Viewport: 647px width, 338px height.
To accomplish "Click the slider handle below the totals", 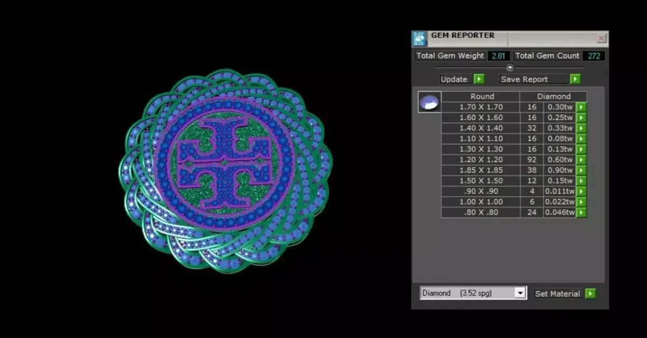I will point(510,67).
